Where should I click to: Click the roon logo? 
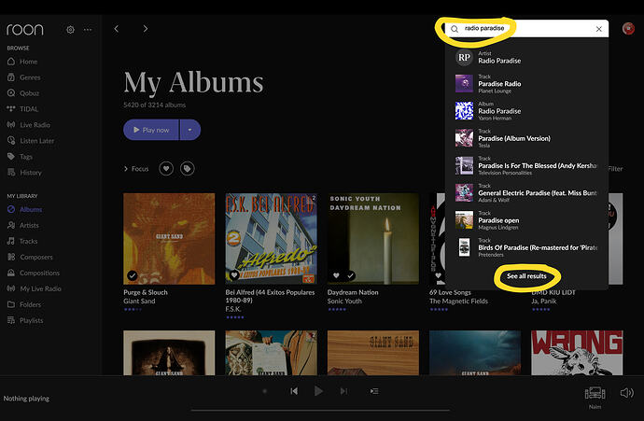click(24, 30)
